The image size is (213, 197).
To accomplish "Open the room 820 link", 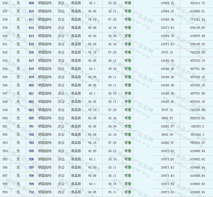I will [31, 85].
